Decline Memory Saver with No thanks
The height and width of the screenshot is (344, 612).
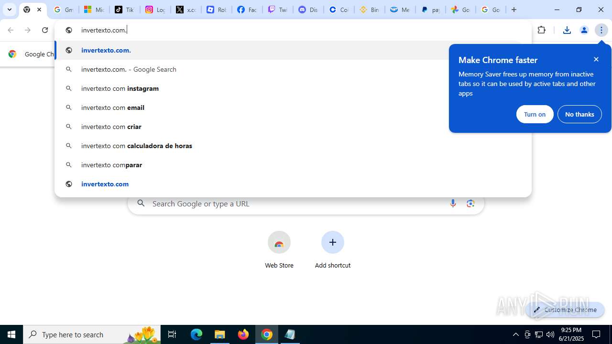click(x=579, y=114)
